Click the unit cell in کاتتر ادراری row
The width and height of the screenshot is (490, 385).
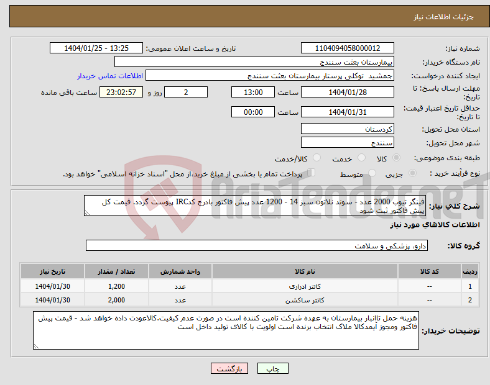(x=180, y=286)
